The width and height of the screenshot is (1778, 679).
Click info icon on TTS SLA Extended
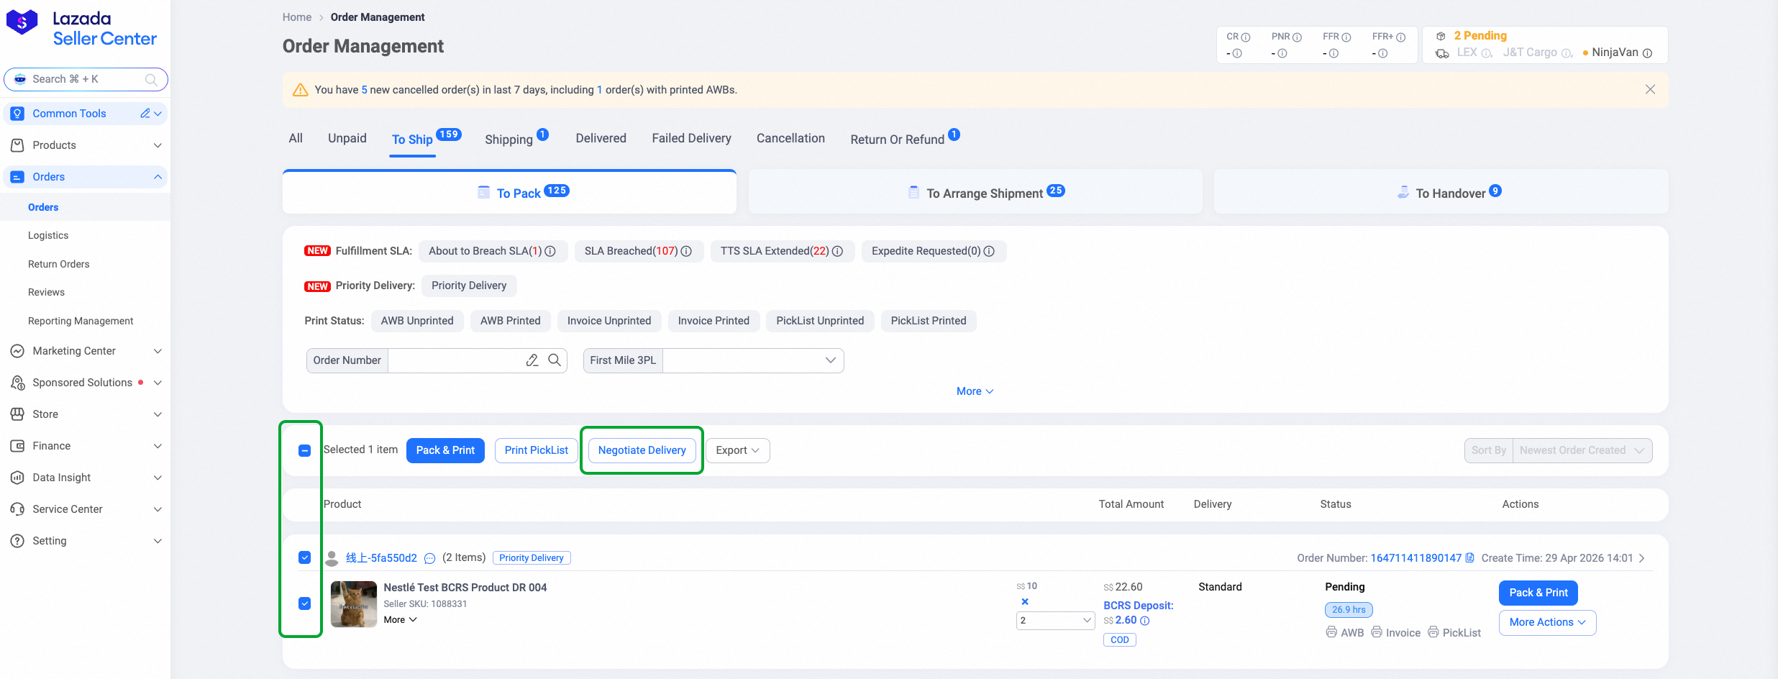pos(837,251)
